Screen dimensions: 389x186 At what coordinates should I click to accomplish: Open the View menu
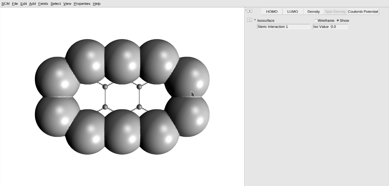pyautogui.click(x=67, y=3)
